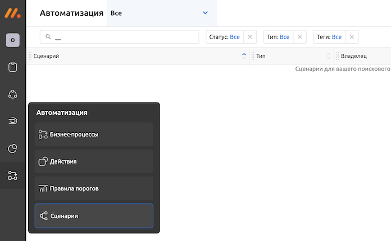Open the Теги filter dropdown

[329, 37]
